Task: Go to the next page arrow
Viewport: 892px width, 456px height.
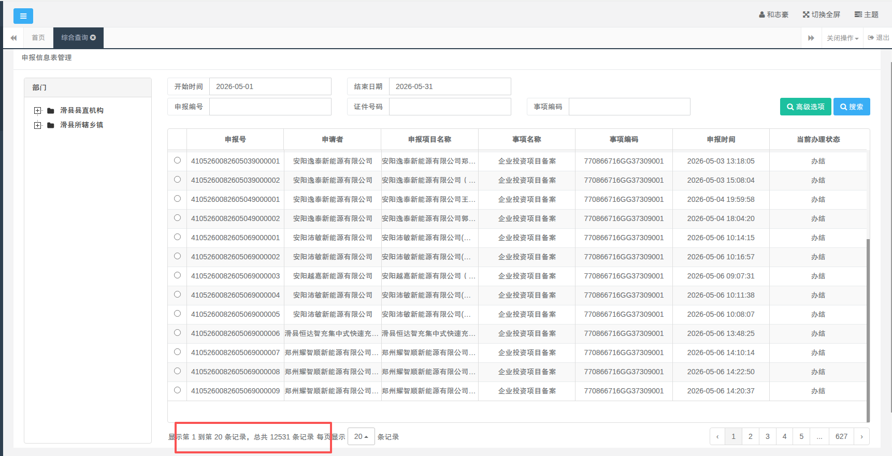Action: coord(861,436)
